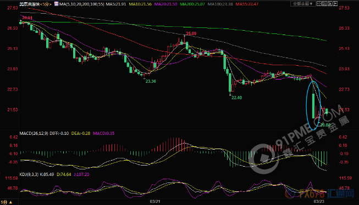
Task: Click the large green candle inside blue ellipse
Action: [x=313, y=106]
